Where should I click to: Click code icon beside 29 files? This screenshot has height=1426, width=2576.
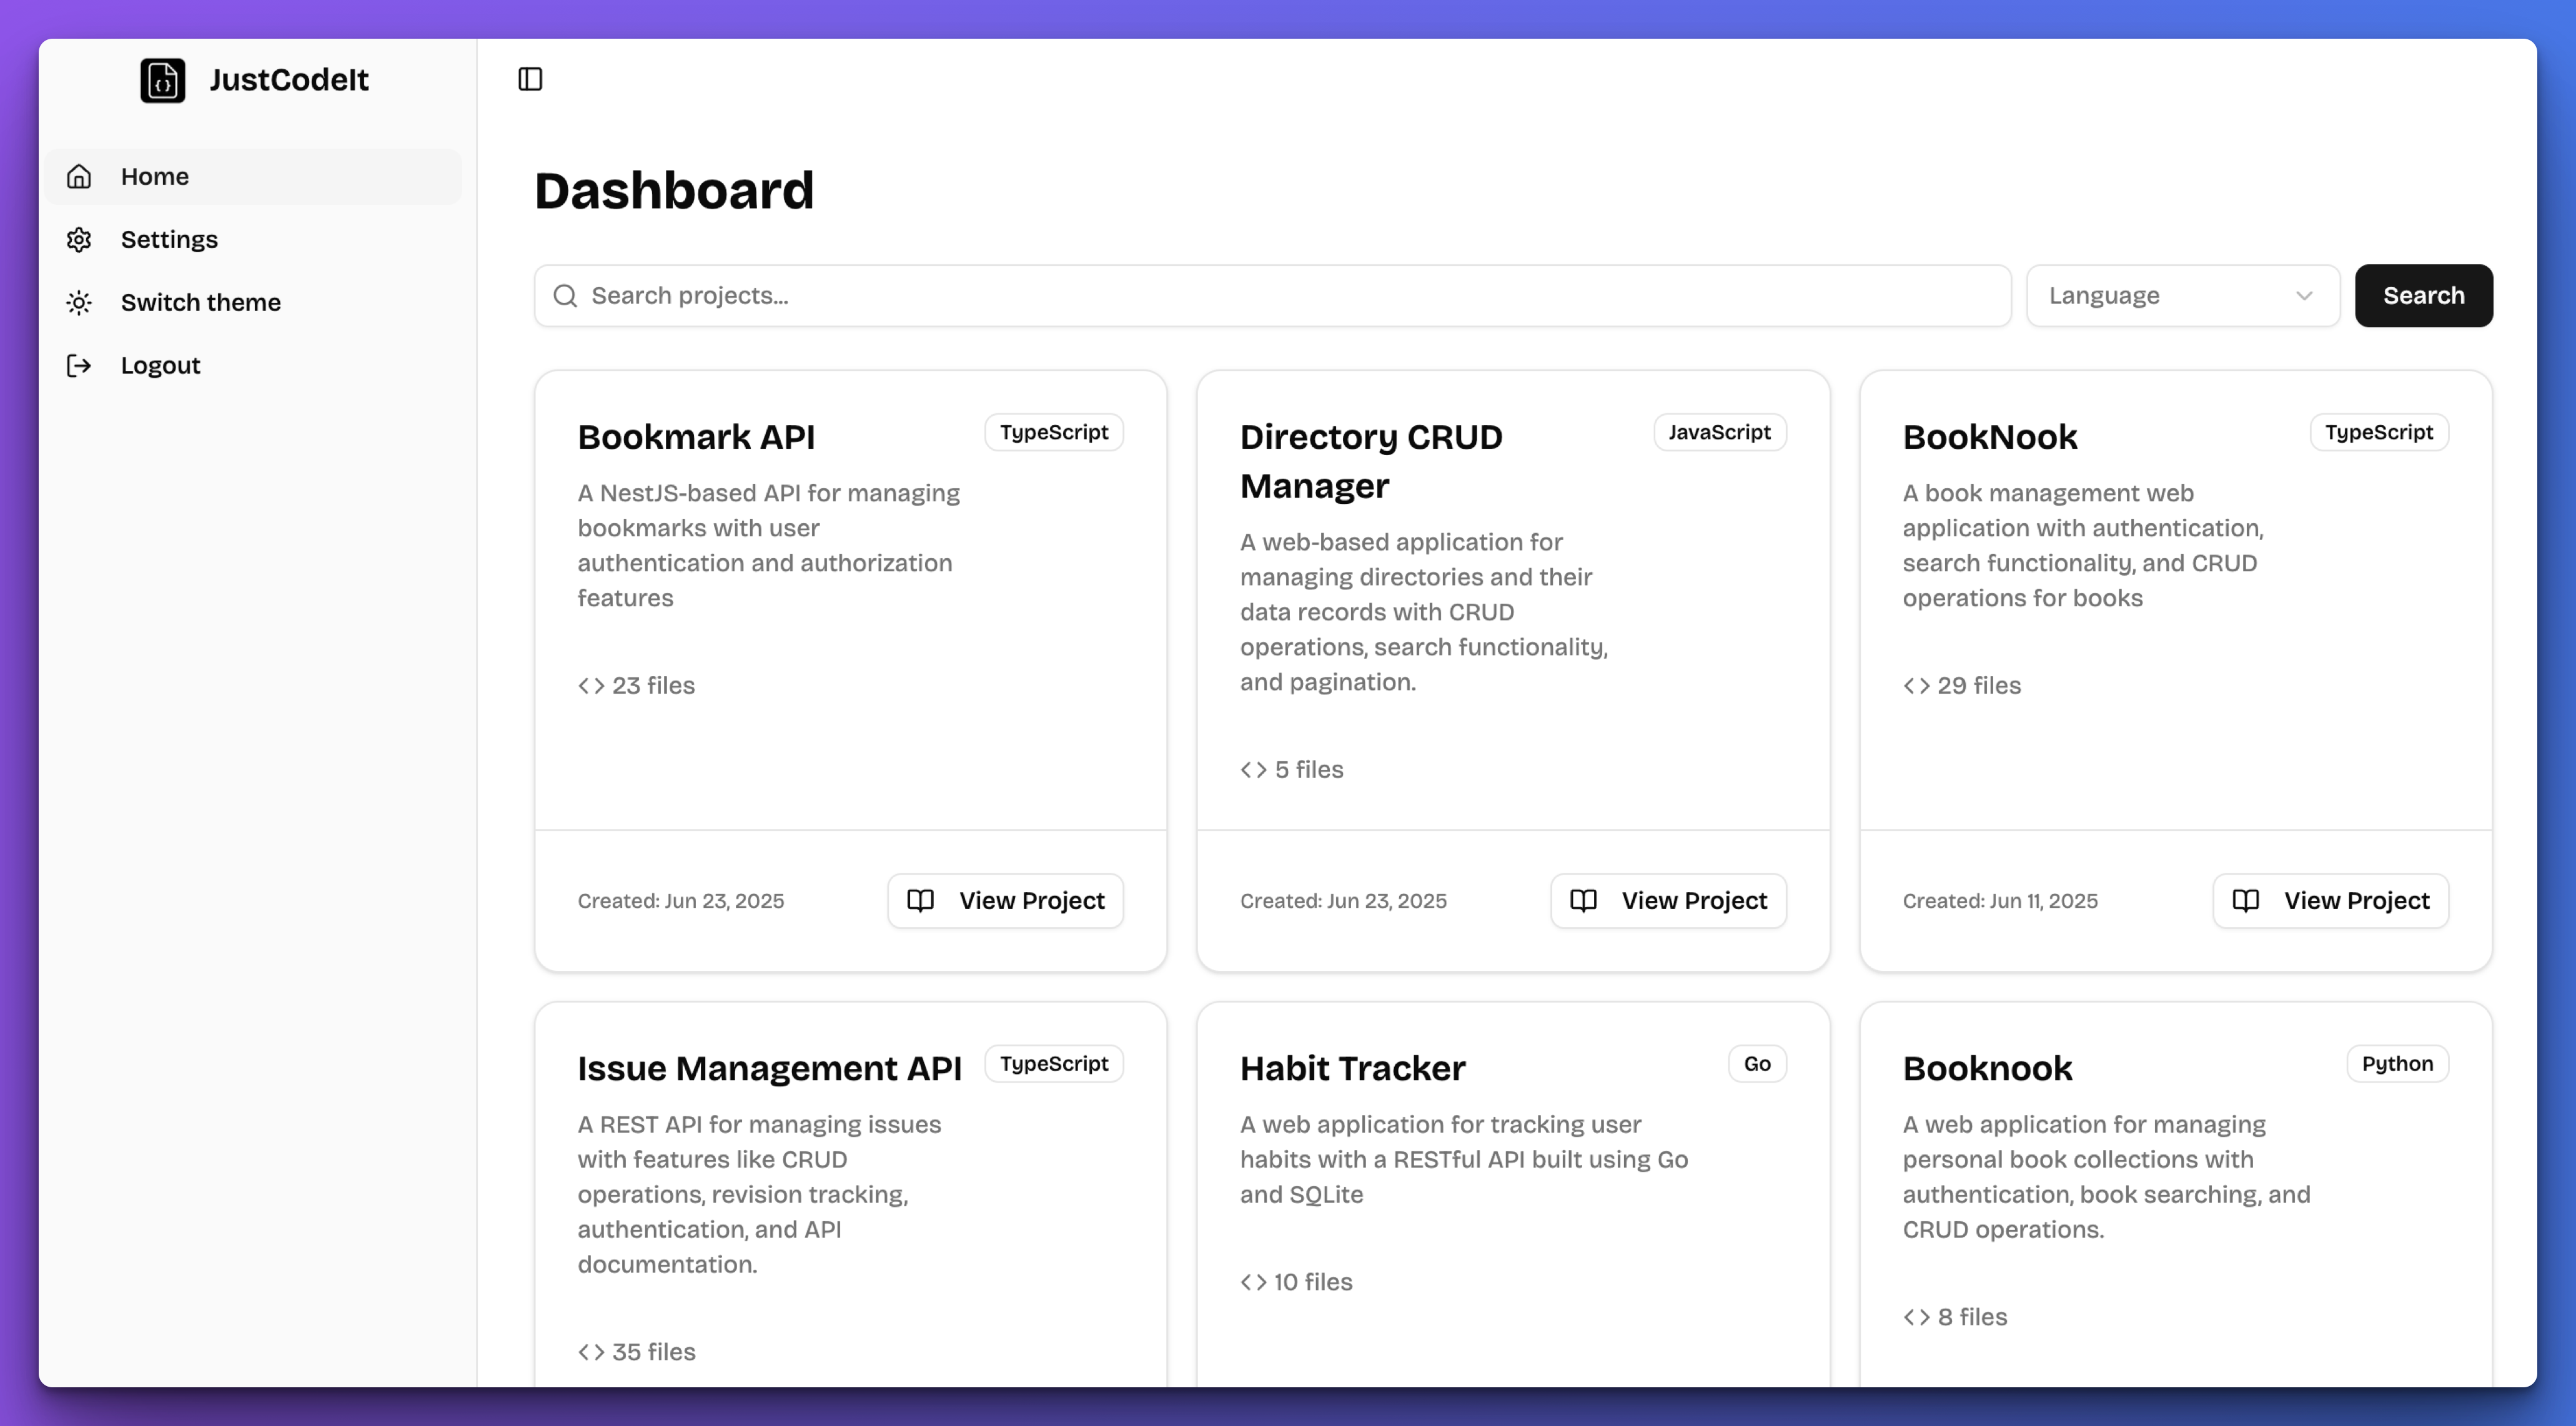(1916, 686)
